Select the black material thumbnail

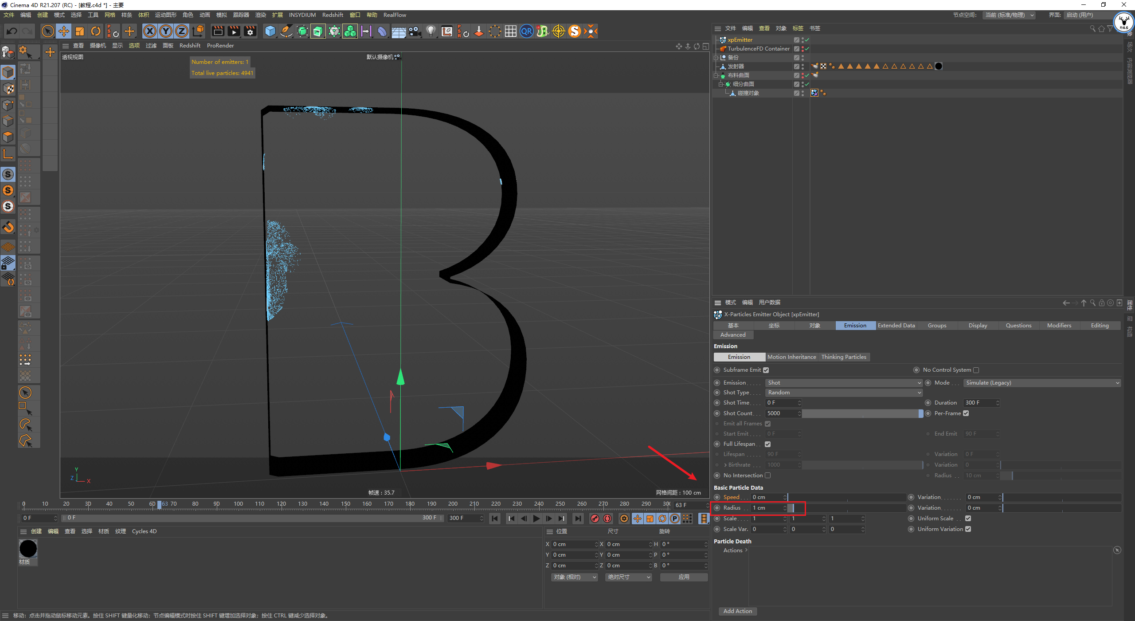click(28, 549)
